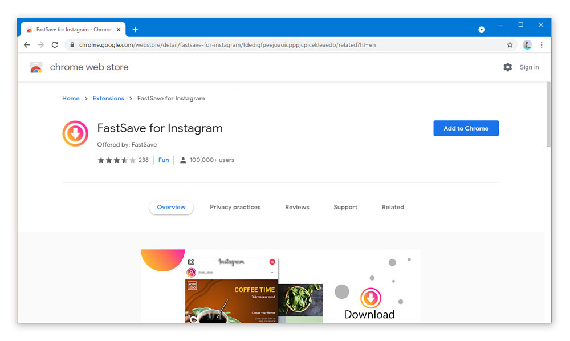Open Chrome's three-dot menu
The width and height of the screenshot is (570, 341).
[x=541, y=44]
